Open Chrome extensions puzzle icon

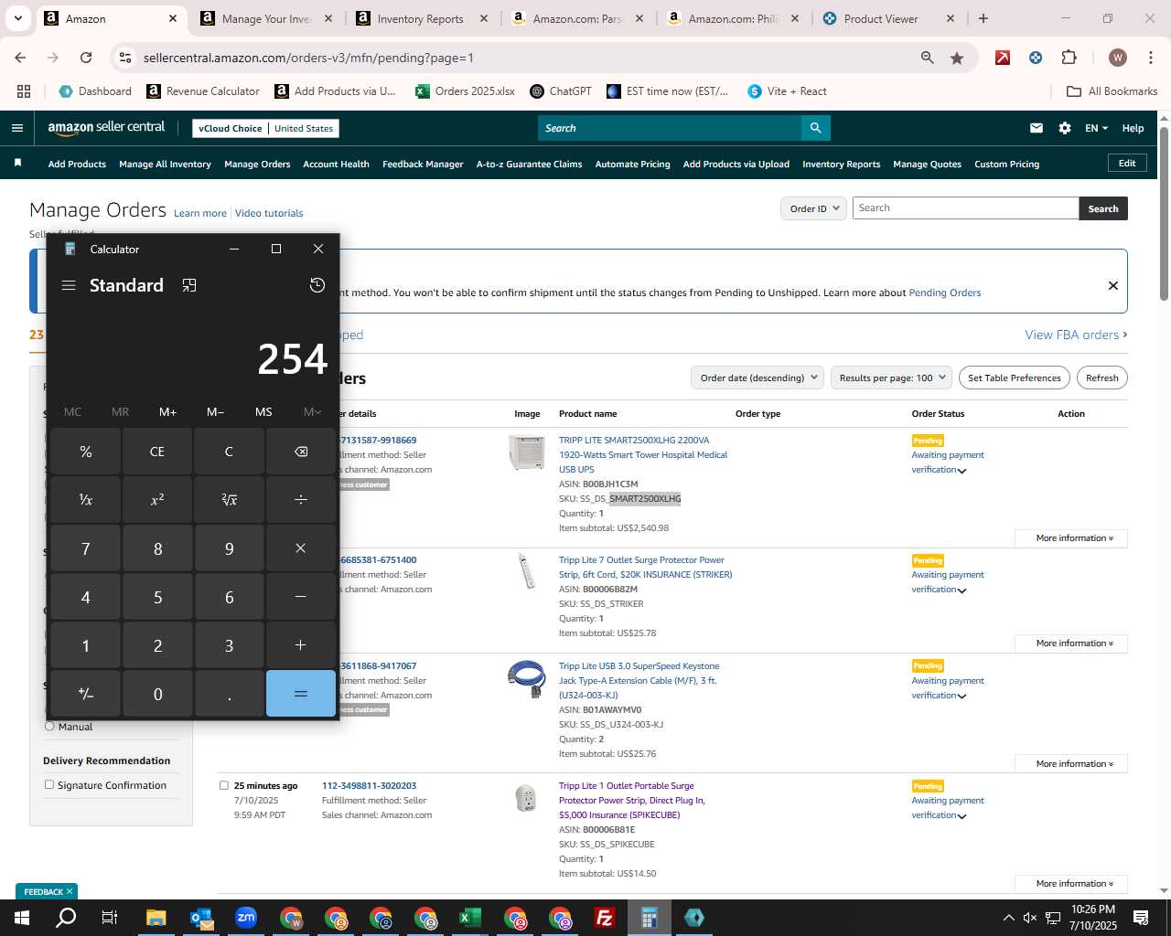(x=1069, y=58)
